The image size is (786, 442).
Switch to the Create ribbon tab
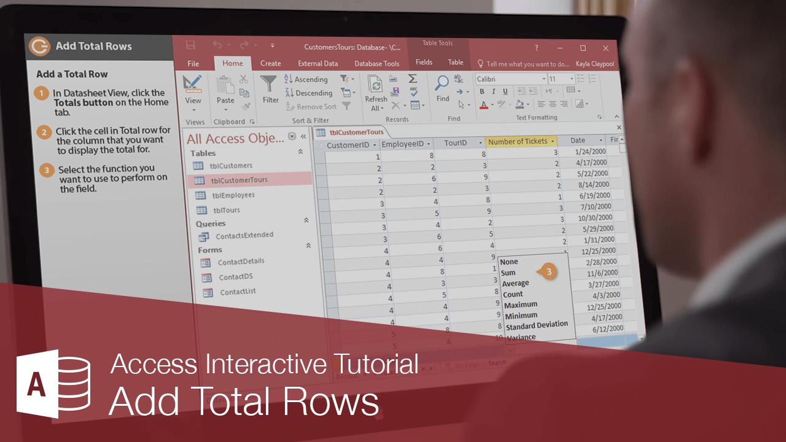tap(271, 63)
